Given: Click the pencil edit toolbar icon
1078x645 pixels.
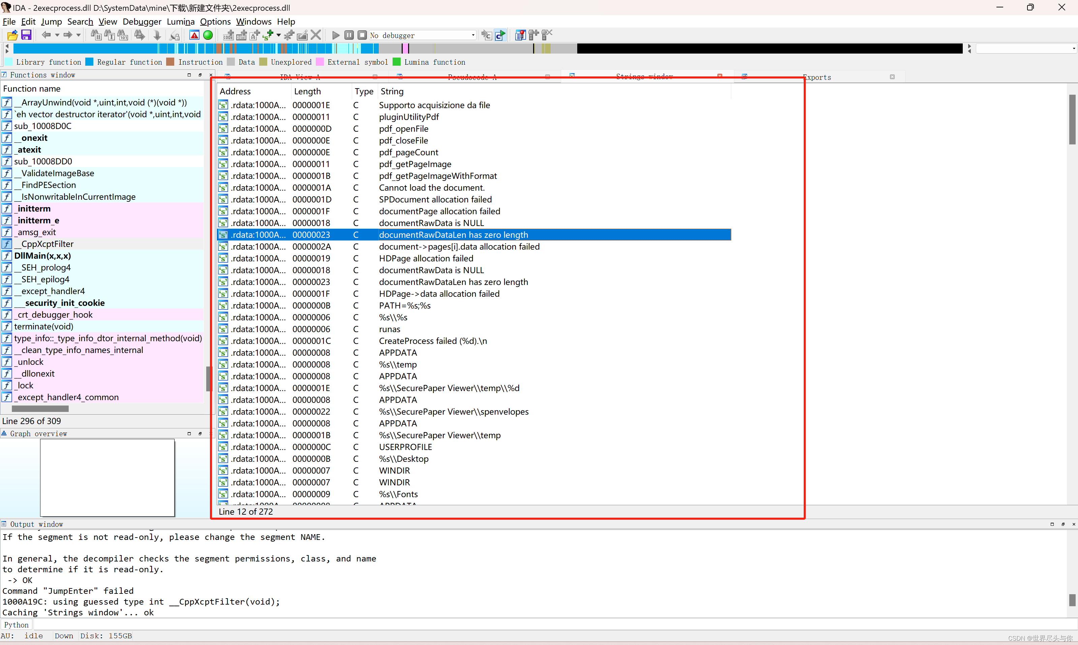Looking at the screenshot, I should click(x=302, y=35).
